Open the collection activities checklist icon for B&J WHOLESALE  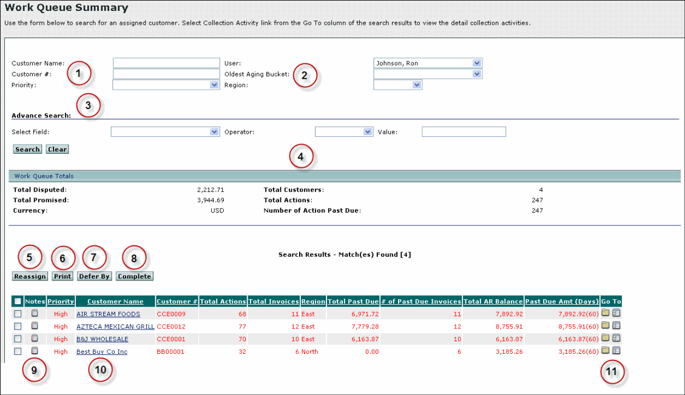[x=617, y=339]
